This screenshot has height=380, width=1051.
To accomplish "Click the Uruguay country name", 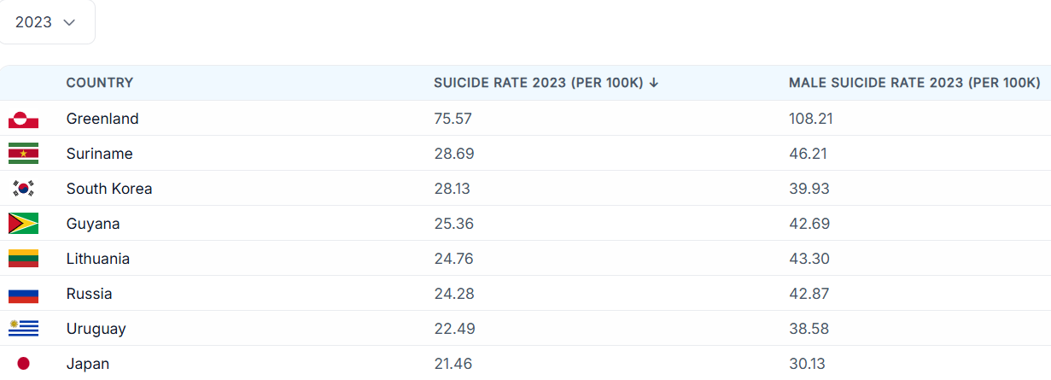I will pyautogui.click(x=96, y=329).
